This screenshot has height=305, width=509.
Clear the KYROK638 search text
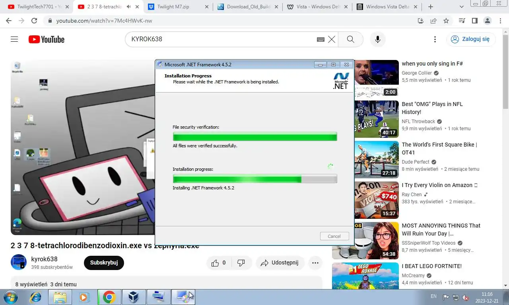332,39
